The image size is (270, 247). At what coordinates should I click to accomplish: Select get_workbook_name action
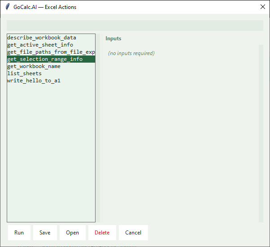click(x=51, y=66)
